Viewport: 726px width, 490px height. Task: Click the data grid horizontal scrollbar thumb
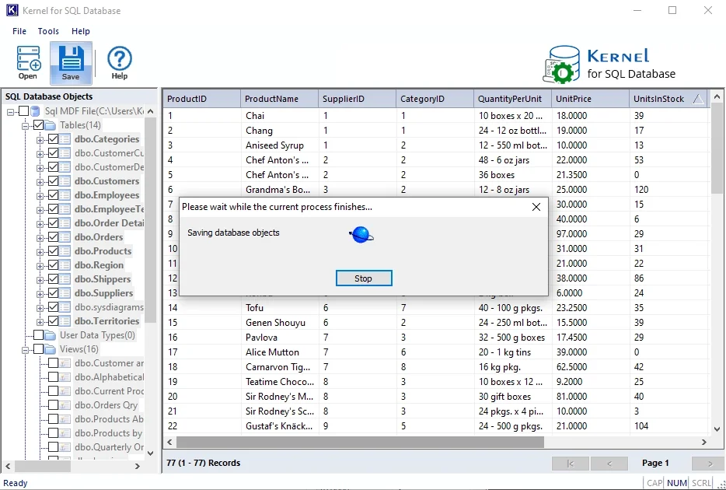point(360,442)
